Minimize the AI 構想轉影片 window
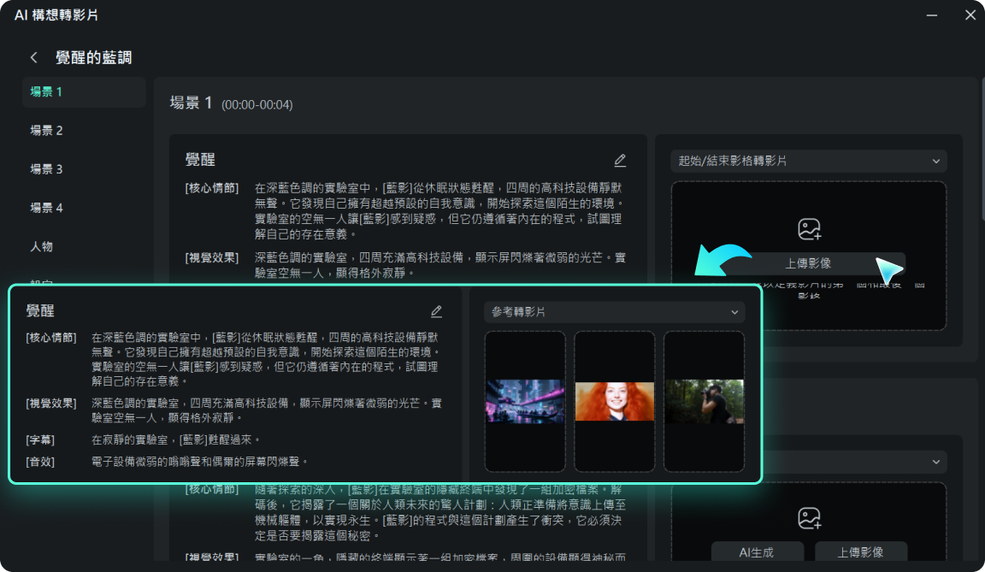Screen dimensions: 985x572 pyautogui.click(x=932, y=15)
